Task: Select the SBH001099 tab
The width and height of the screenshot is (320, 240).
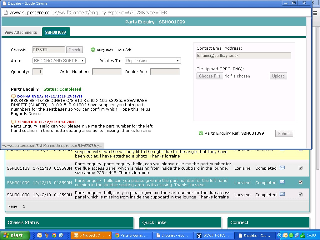Action: (x=56, y=32)
